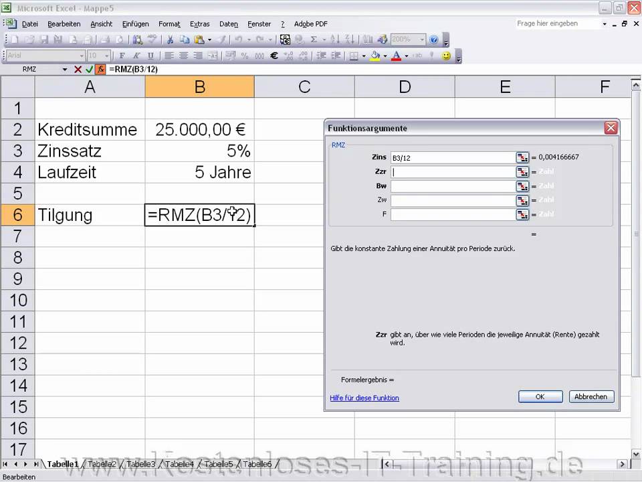Expand the Font Color dropdown arrow
Image resolution: width=642 pixels, height=482 pixels.
pyautogui.click(x=406, y=56)
